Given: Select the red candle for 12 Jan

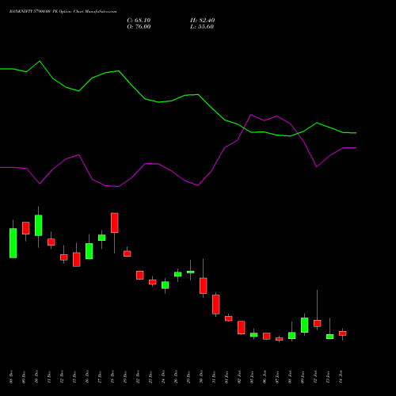Looking at the screenshot, I should click(318, 323).
